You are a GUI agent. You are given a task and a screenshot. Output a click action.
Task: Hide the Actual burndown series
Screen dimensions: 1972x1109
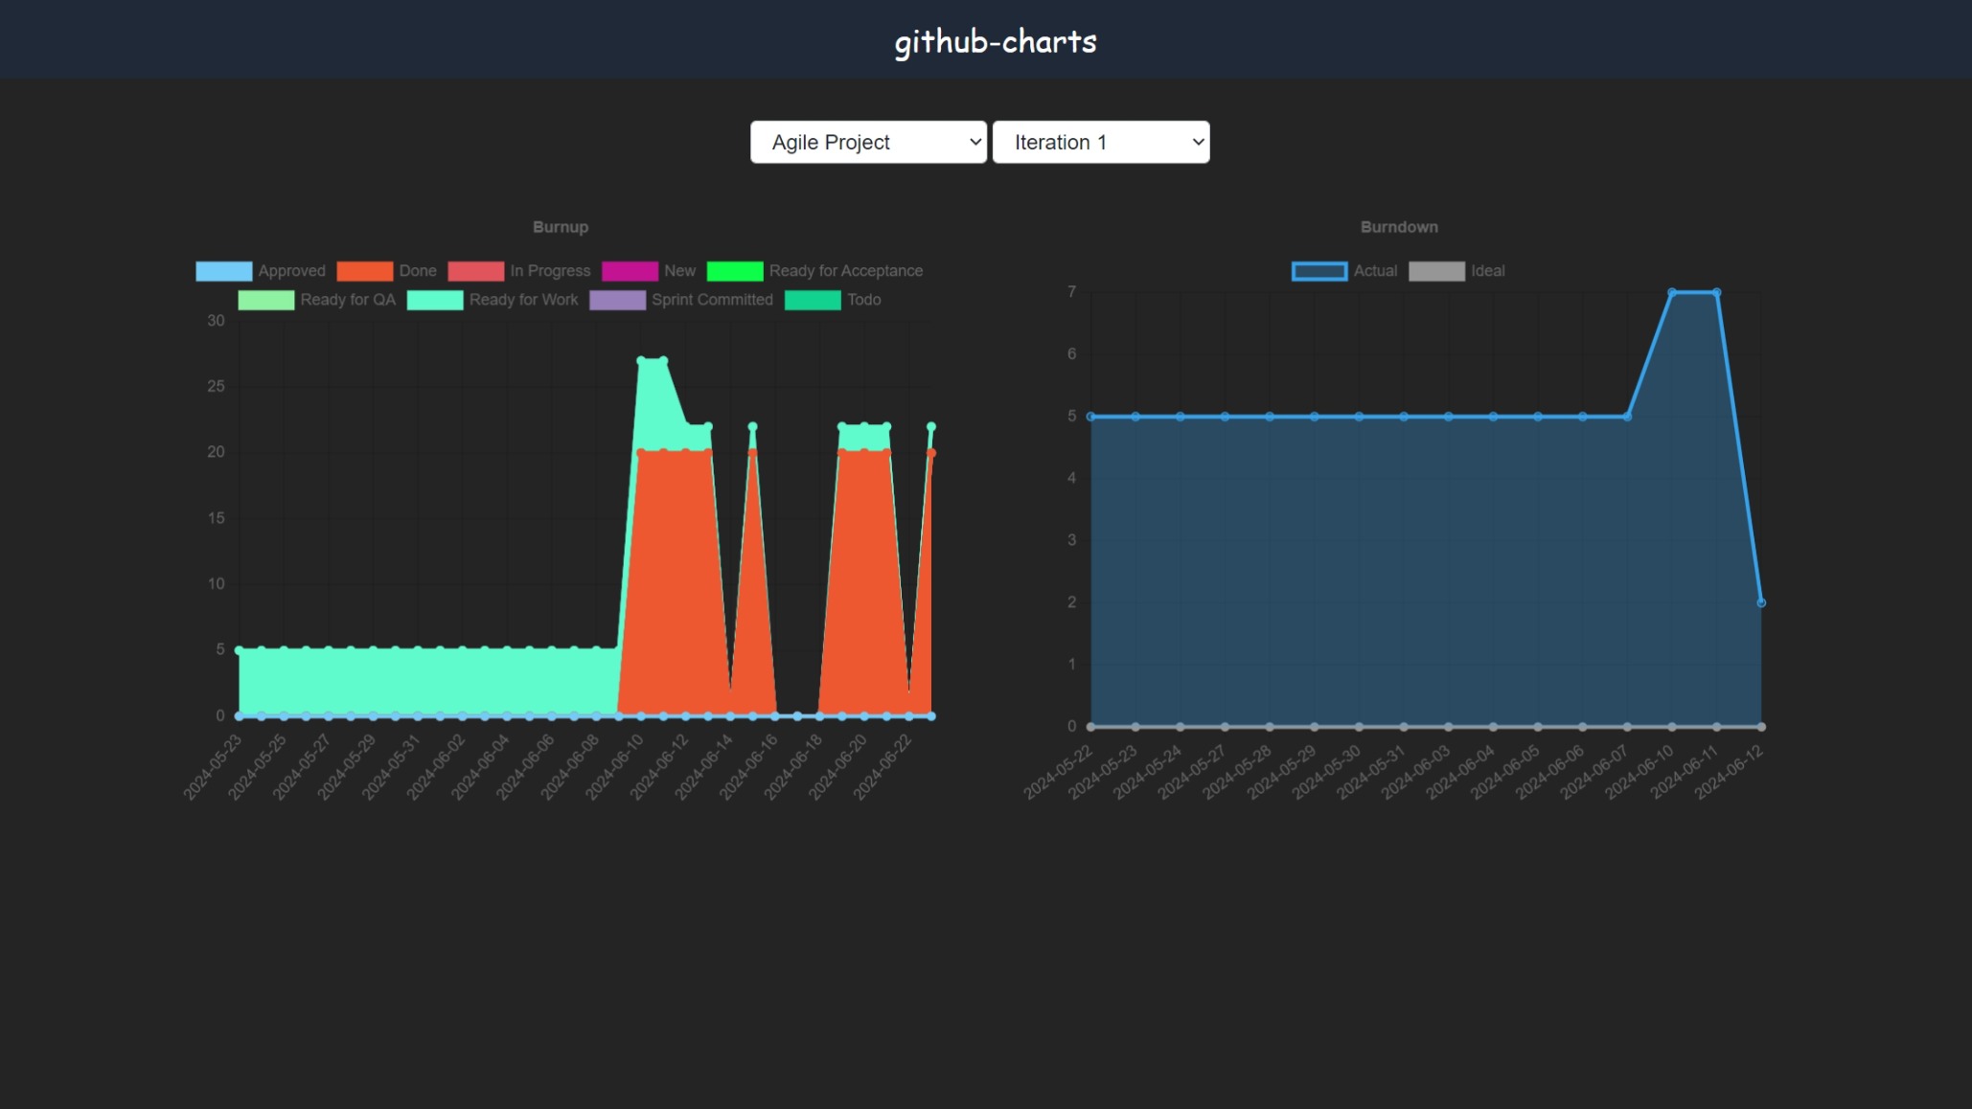[1319, 271]
